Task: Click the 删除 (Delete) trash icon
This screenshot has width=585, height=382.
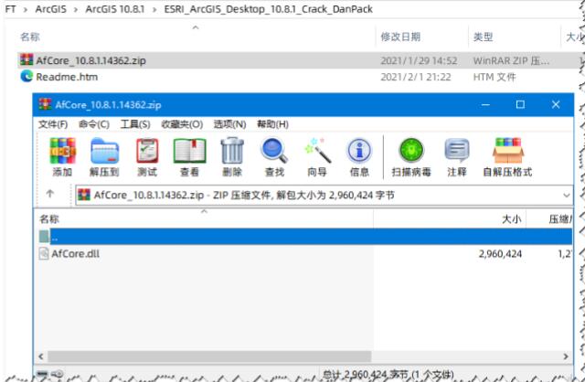Action: pyautogui.click(x=232, y=151)
